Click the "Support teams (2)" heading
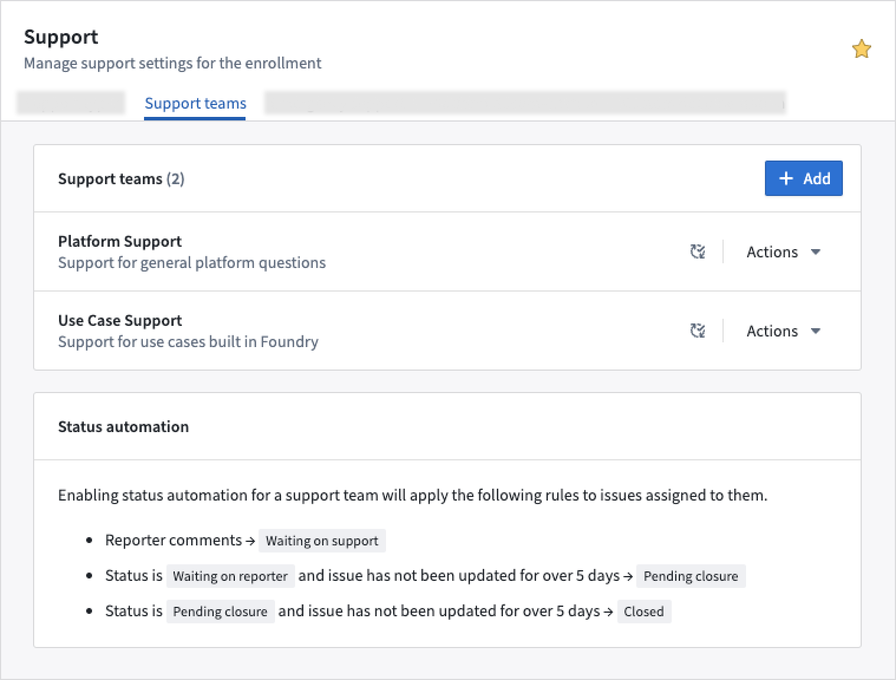Screen dimensions: 896x680 pos(121,179)
